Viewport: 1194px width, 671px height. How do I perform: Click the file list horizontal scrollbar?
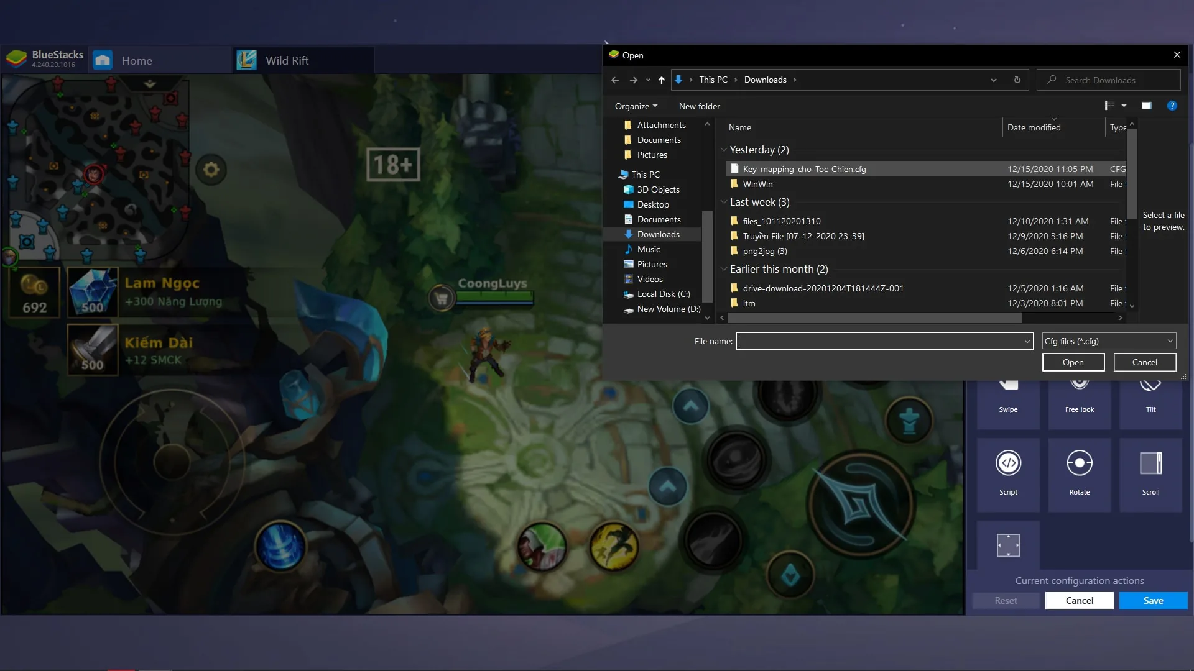(874, 317)
